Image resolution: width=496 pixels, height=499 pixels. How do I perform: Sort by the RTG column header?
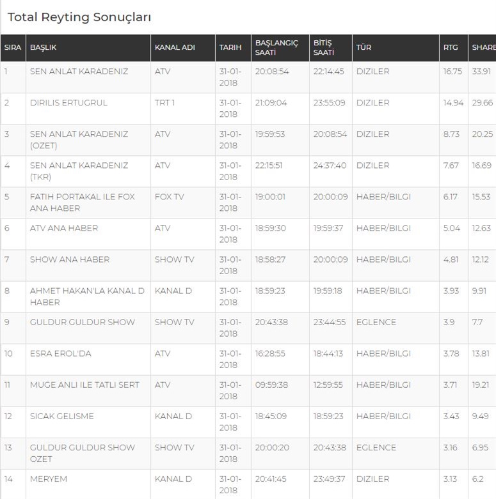(x=451, y=48)
